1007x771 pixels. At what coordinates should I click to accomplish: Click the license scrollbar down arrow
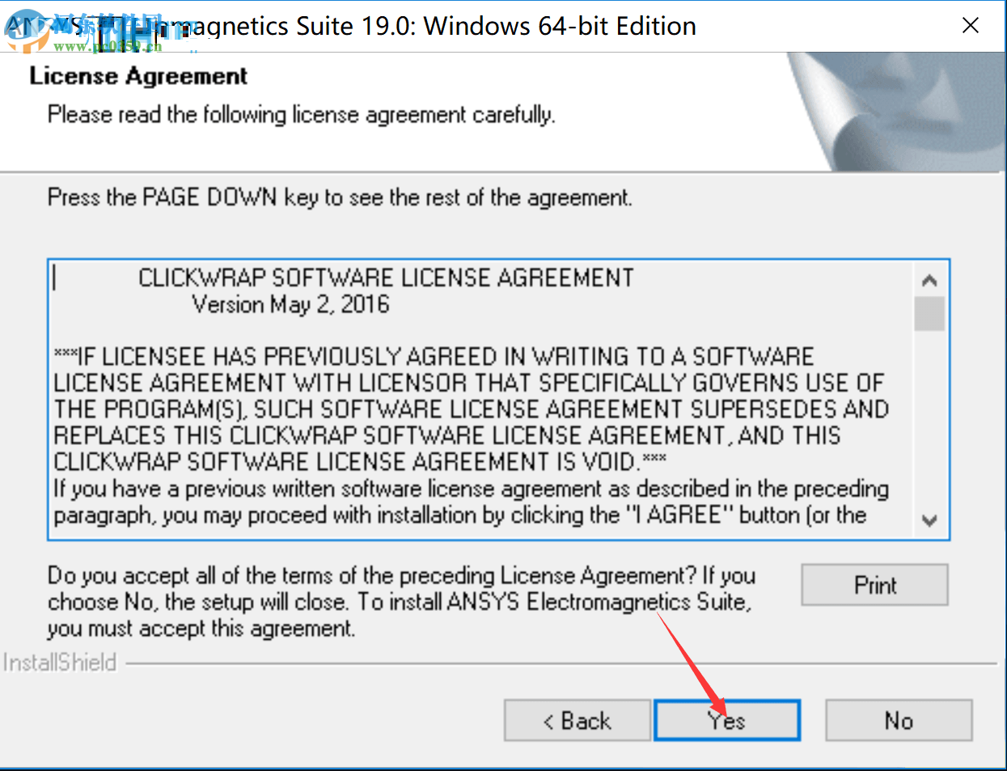[x=929, y=520]
